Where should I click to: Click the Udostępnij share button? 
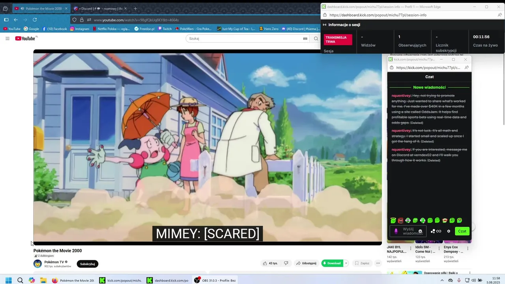click(307, 263)
